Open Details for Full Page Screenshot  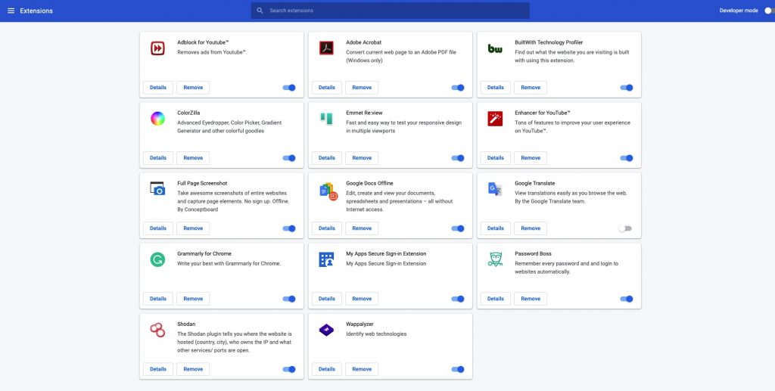158,228
